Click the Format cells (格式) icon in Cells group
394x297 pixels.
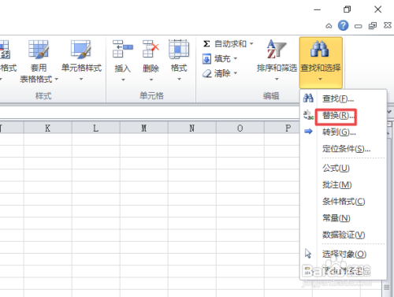[179, 49]
